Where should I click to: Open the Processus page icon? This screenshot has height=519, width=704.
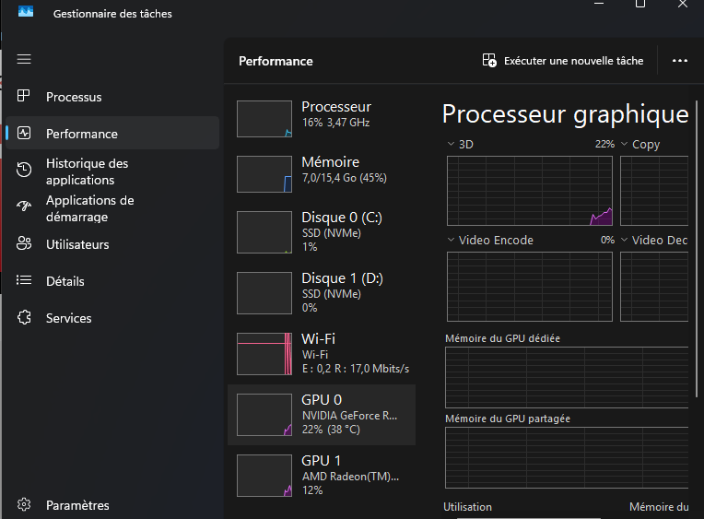click(x=25, y=97)
